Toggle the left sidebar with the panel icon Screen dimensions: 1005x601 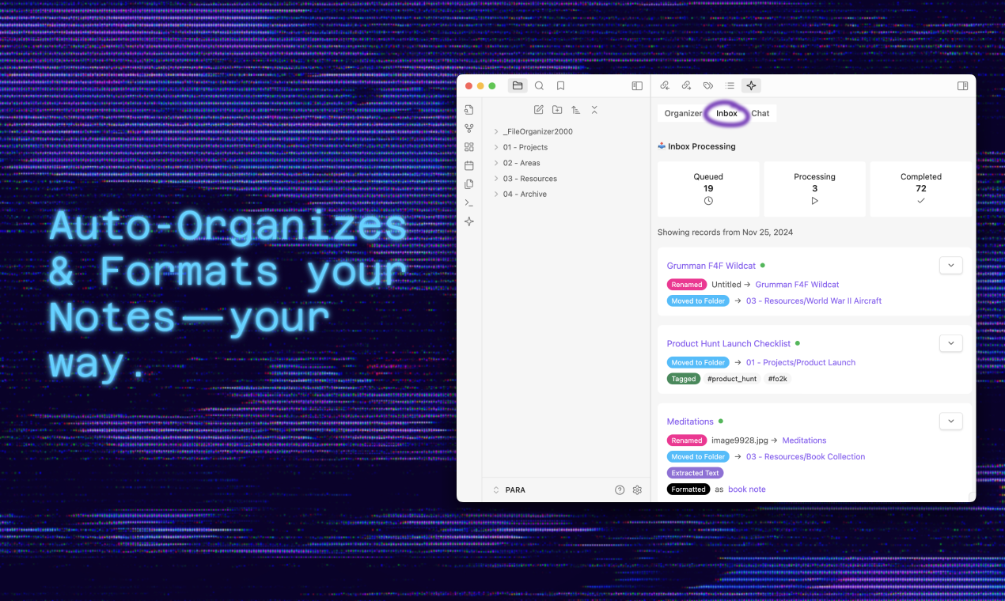(x=637, y=85)
